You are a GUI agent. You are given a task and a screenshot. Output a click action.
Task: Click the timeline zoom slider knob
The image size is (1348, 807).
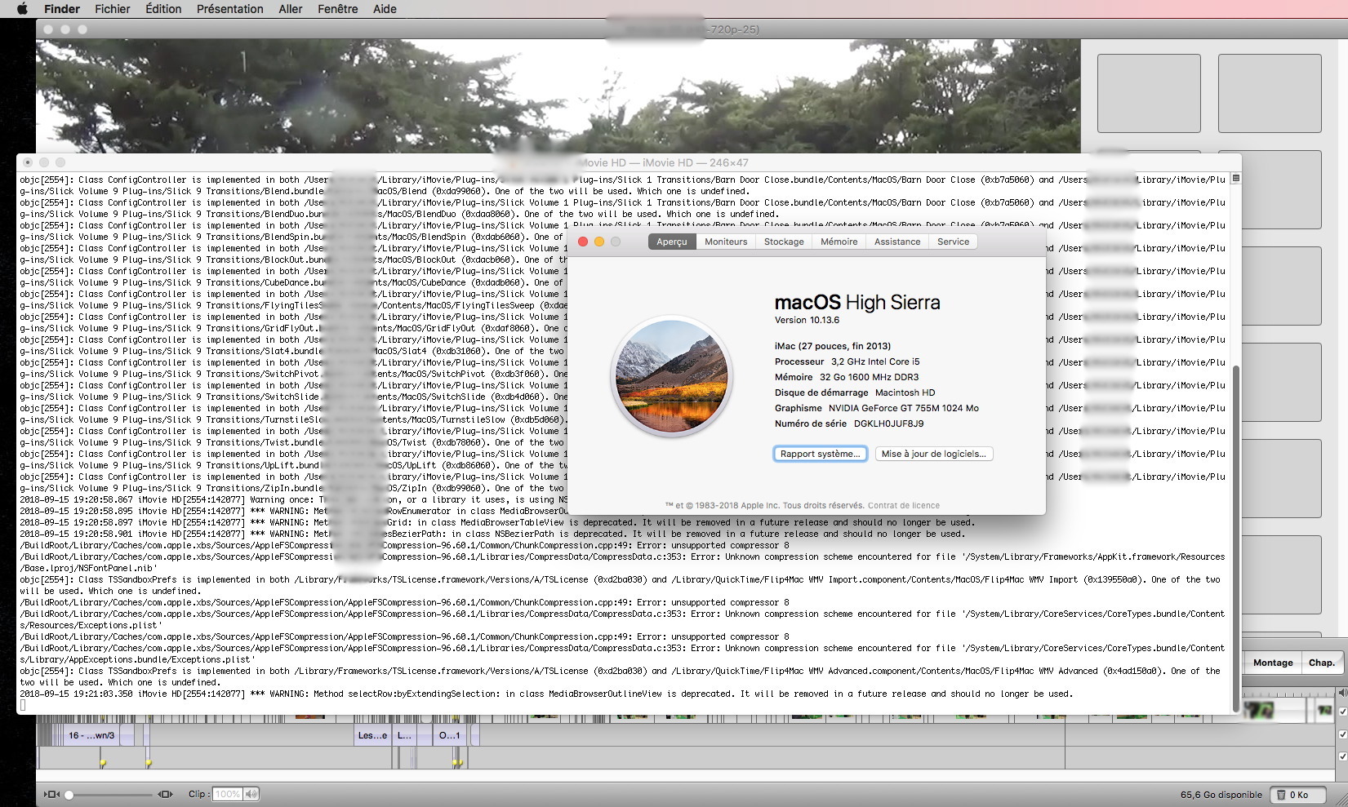tap(69, 795)
